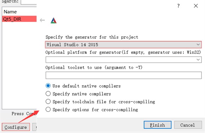Click the generator combo box chevron
The image size is (205, 133).
tap(198, 45)
